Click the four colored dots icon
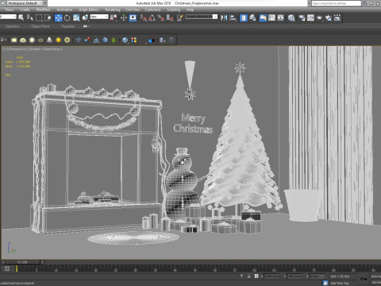Viewport: 381px width, 286px height. pos(134,40)
